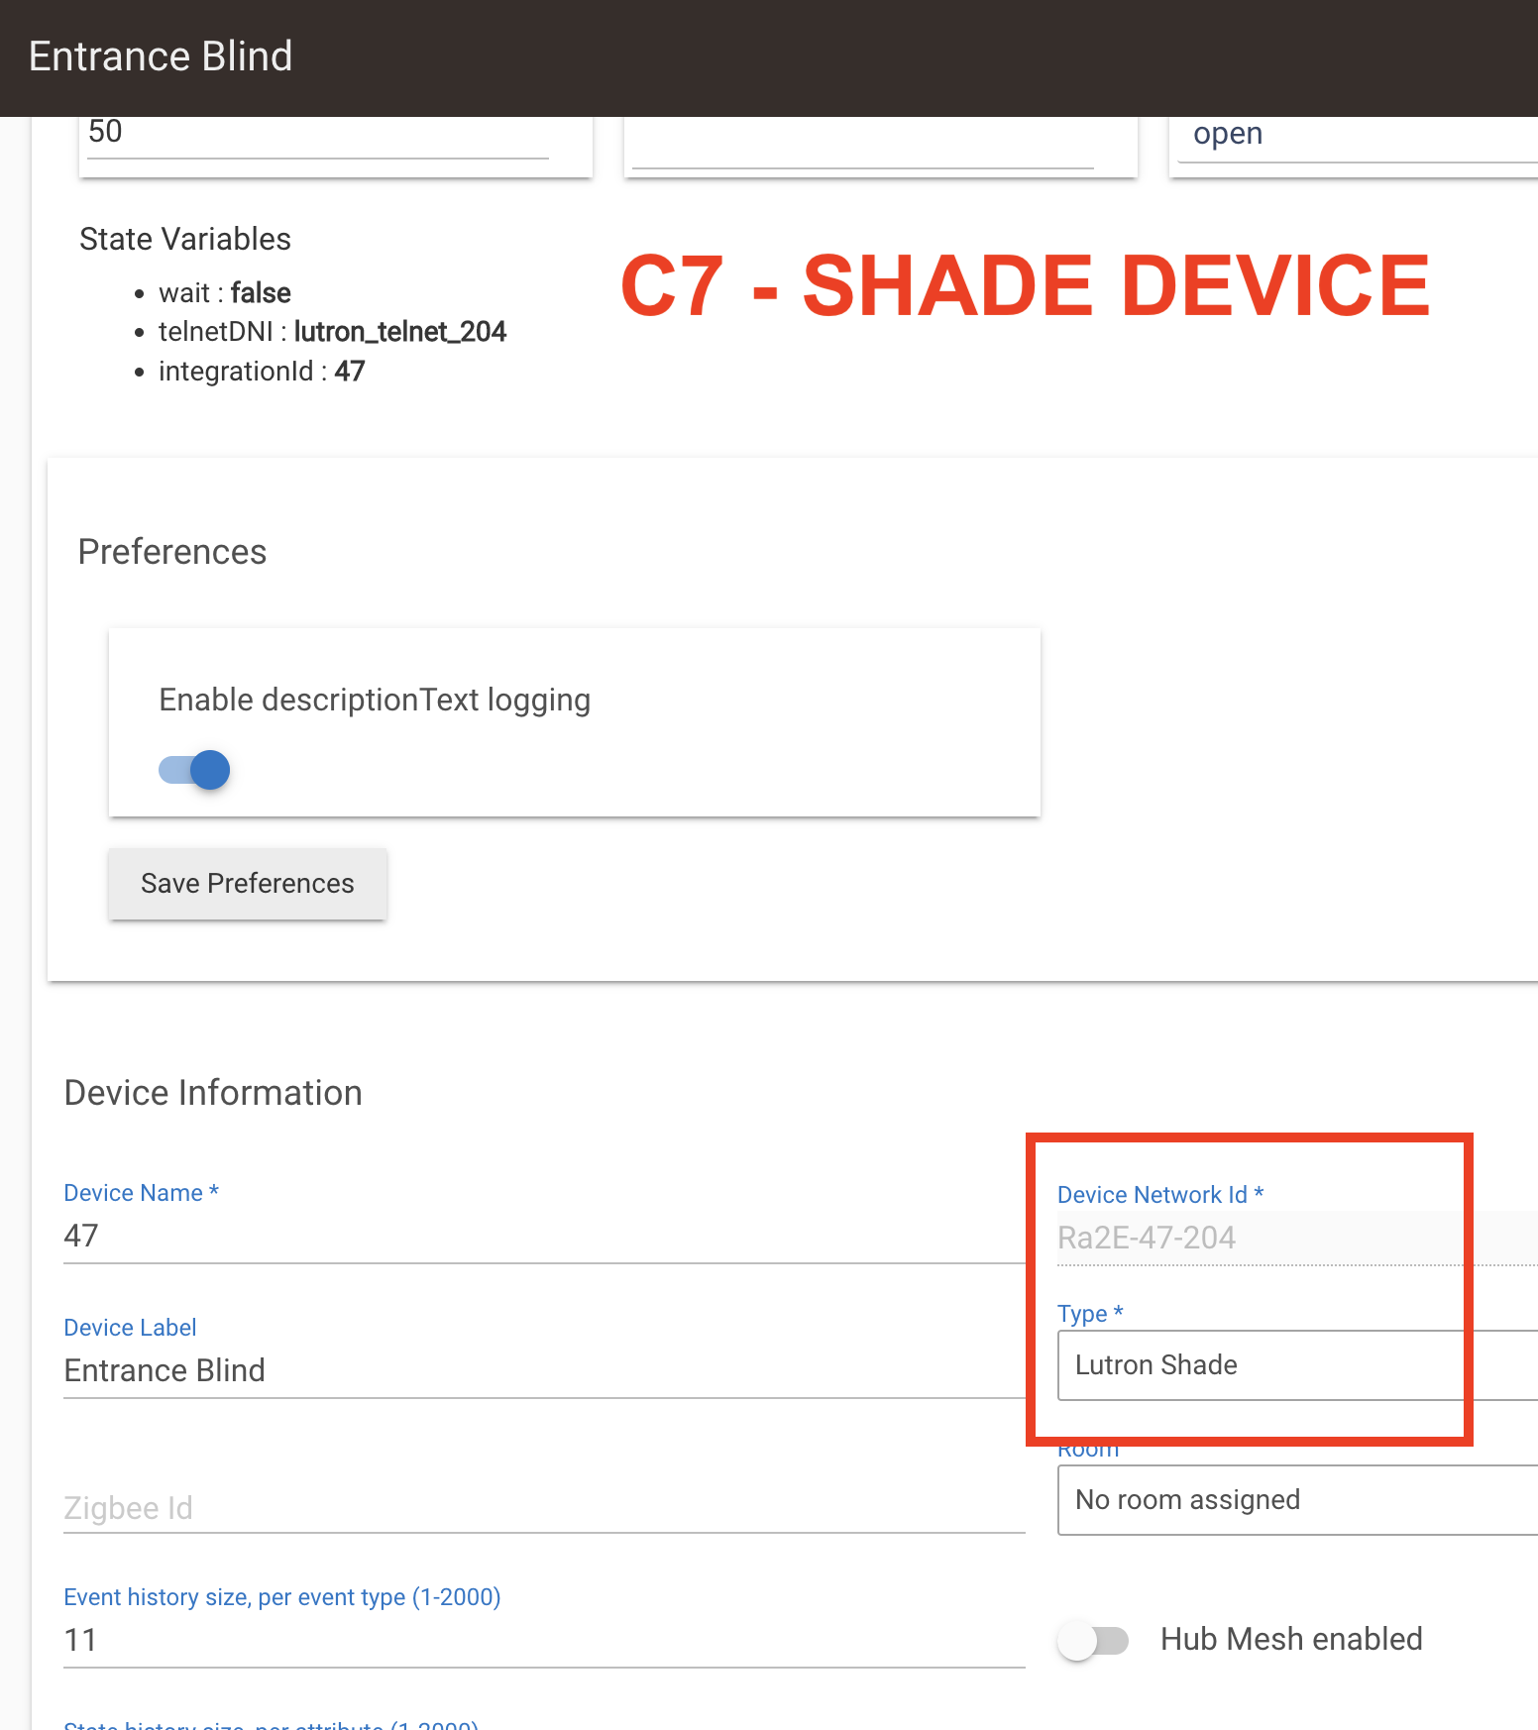This screenshot has height=1730, width=1538.
Task: Click the telnetDNI state variable value
Action: tap(400, 332)
